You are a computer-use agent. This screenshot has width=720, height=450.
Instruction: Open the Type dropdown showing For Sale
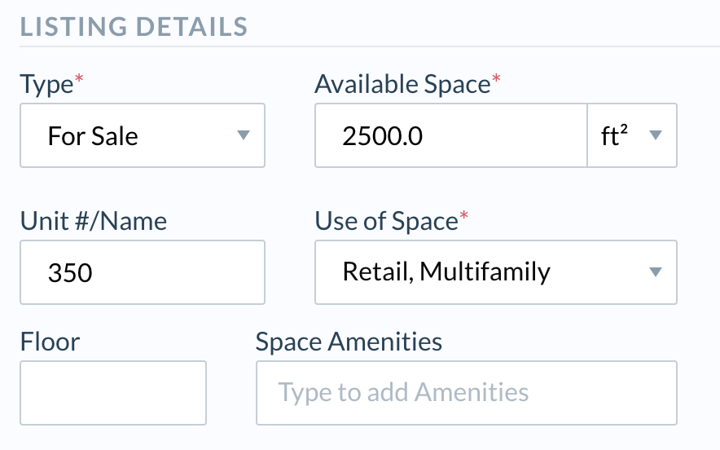tap(143, 135)
